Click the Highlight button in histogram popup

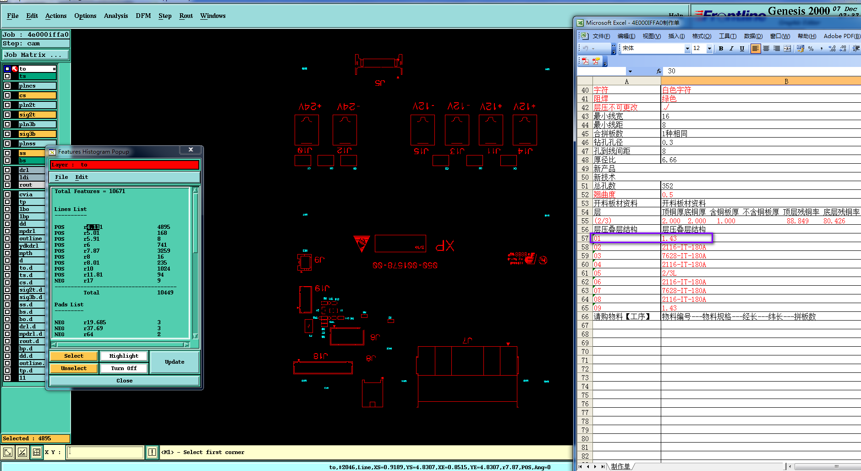[124, 356]
